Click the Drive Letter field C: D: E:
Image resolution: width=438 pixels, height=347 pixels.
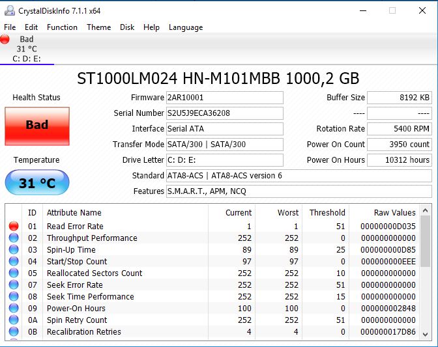click(x=225, y=160)
